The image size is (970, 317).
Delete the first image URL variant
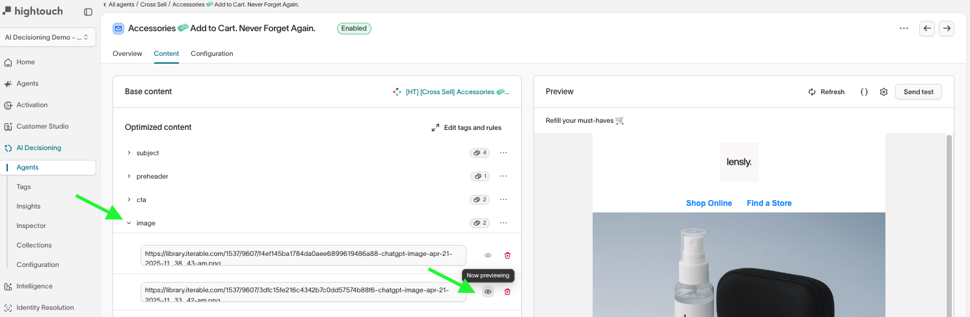click(x=507, y=256)
